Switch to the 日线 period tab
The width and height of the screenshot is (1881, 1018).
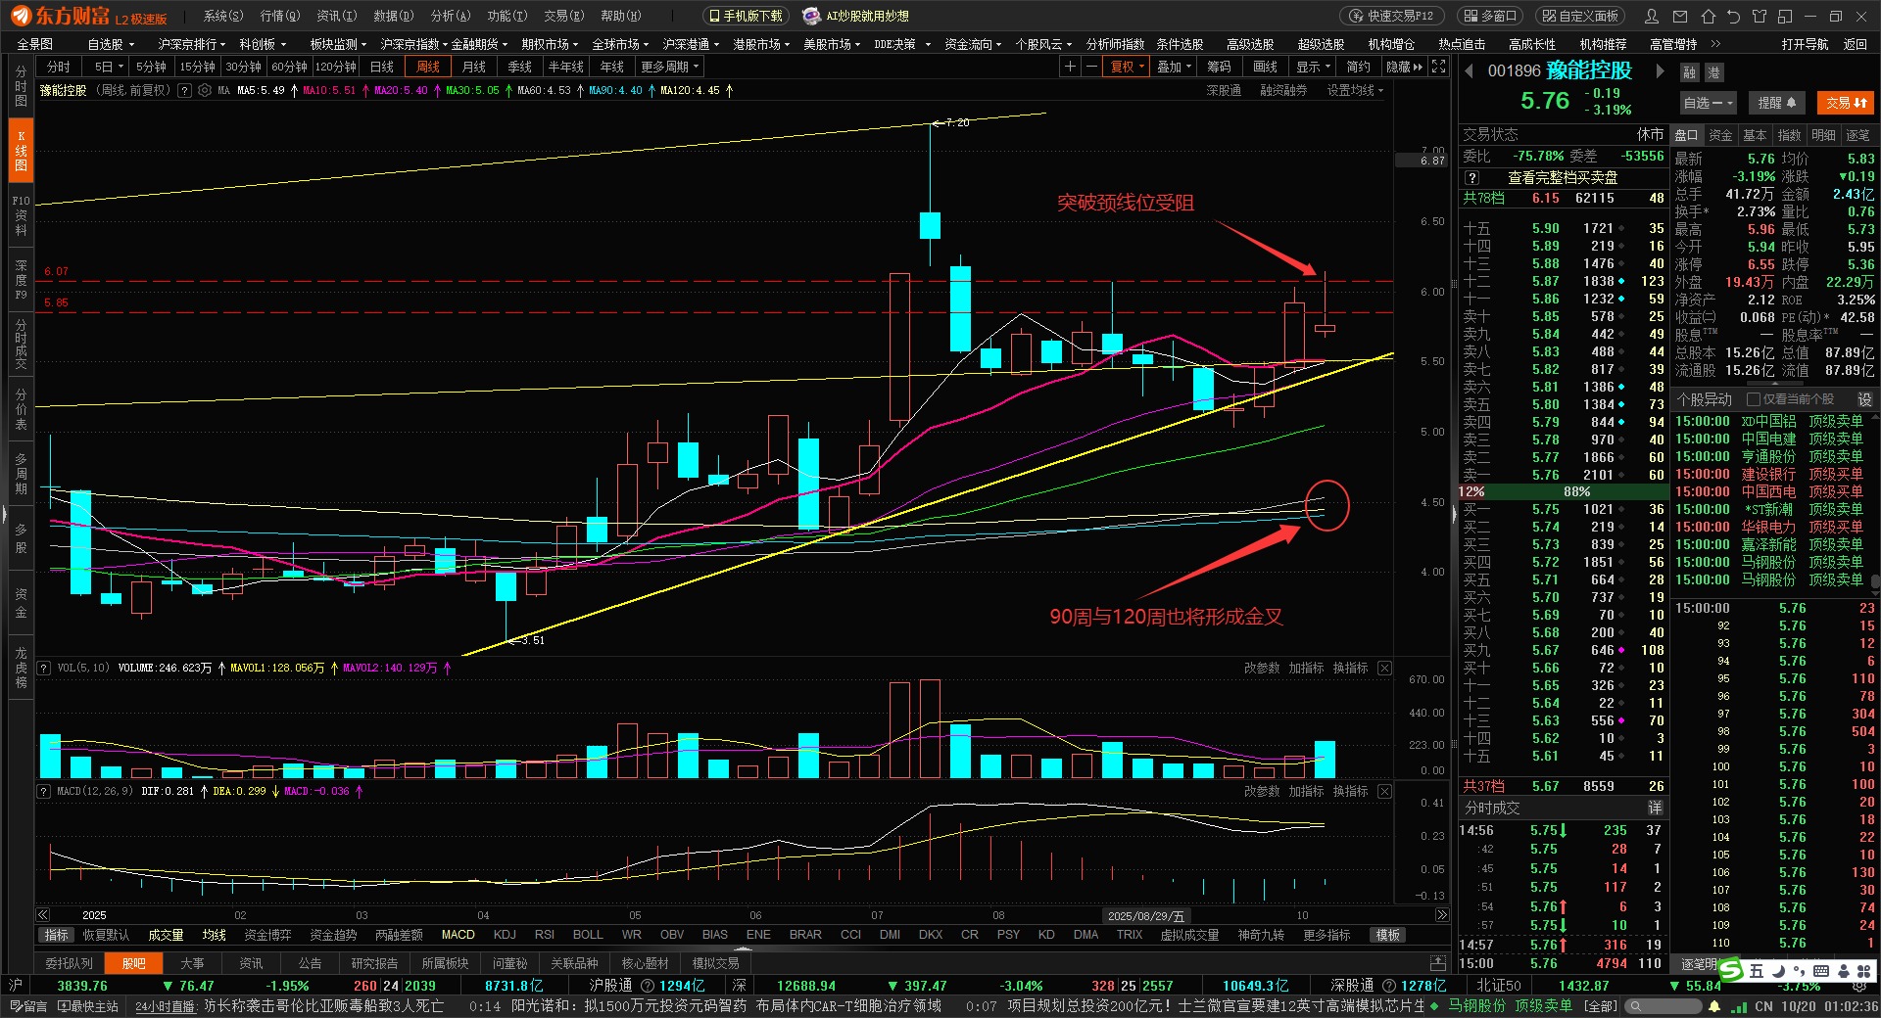coord(381,67)
